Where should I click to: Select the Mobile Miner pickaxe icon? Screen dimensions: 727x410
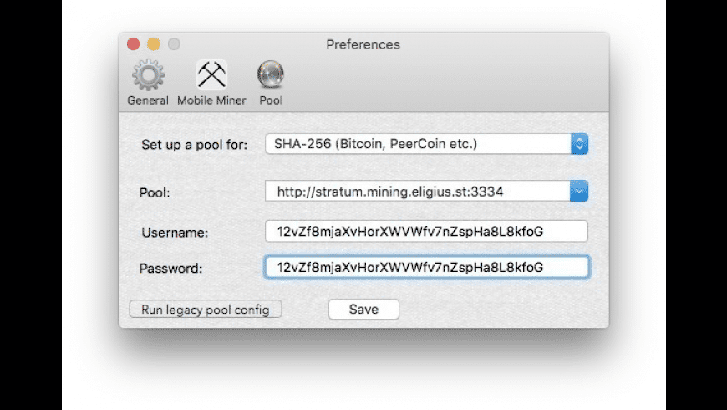(211, 76)
